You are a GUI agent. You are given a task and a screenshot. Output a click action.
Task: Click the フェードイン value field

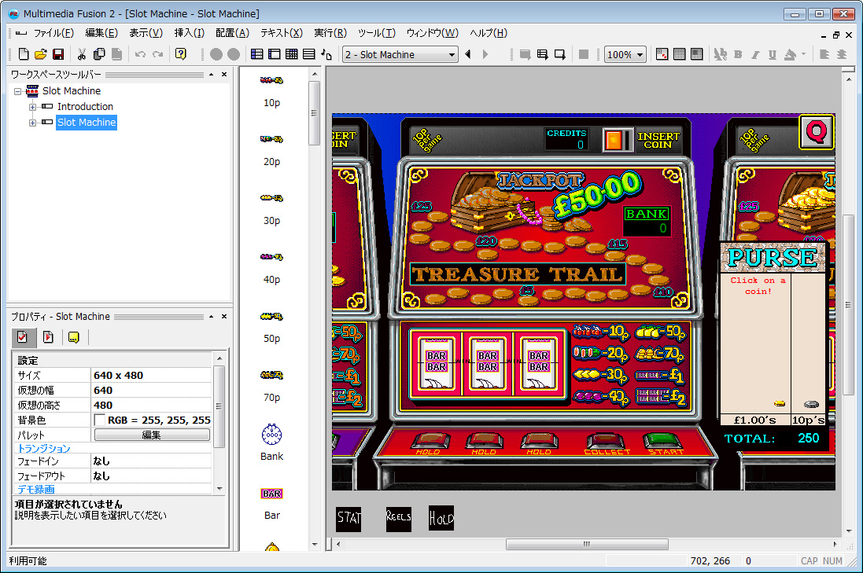point(151,461)
